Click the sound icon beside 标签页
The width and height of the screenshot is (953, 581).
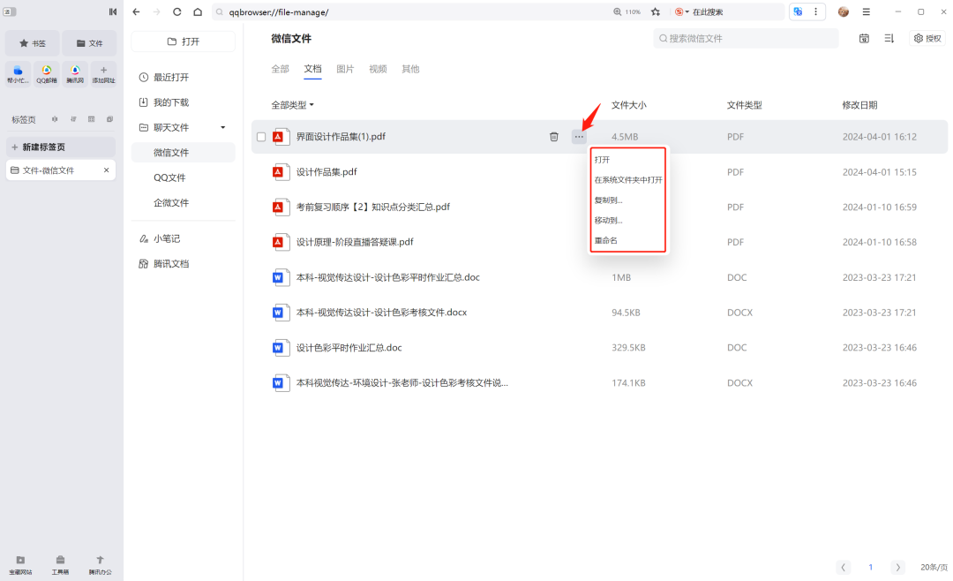tap(55, 119)
